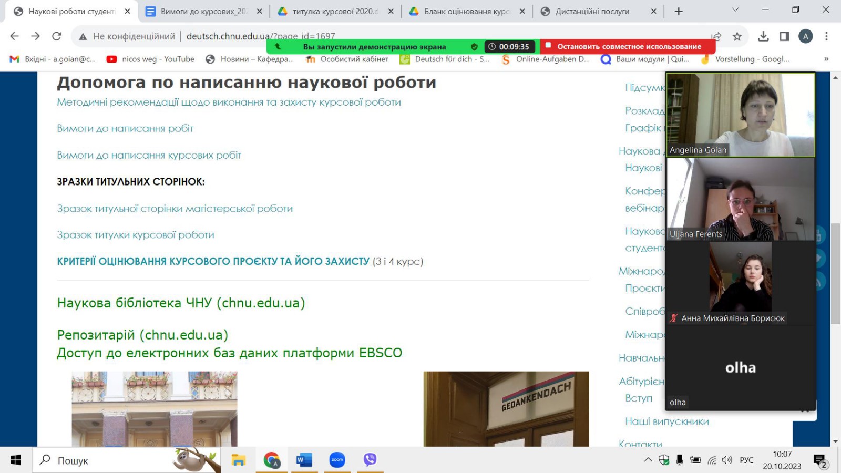
Task: Click the green shield icon in sharing bar
Action: pos(474,47)
